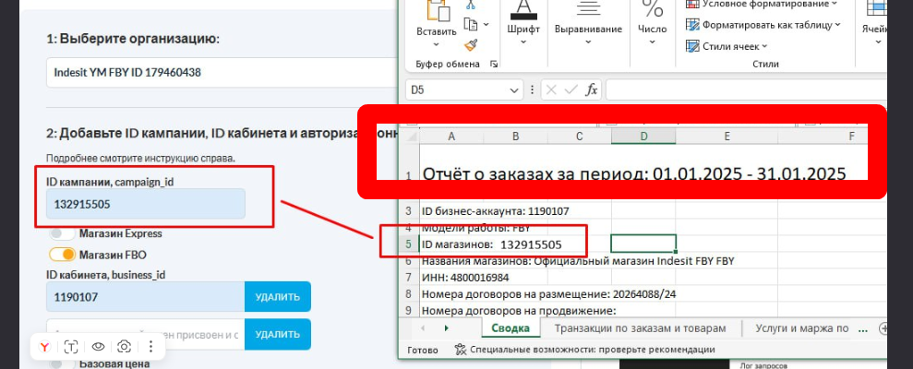Select the Сводка sheet tab
Screen dimensions: 913x369
510,327
